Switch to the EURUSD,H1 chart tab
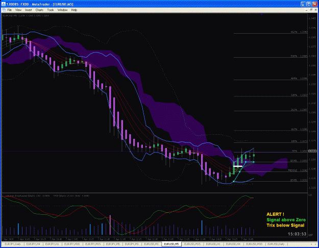The image size is (319, 248). click(x=213, y=244)
